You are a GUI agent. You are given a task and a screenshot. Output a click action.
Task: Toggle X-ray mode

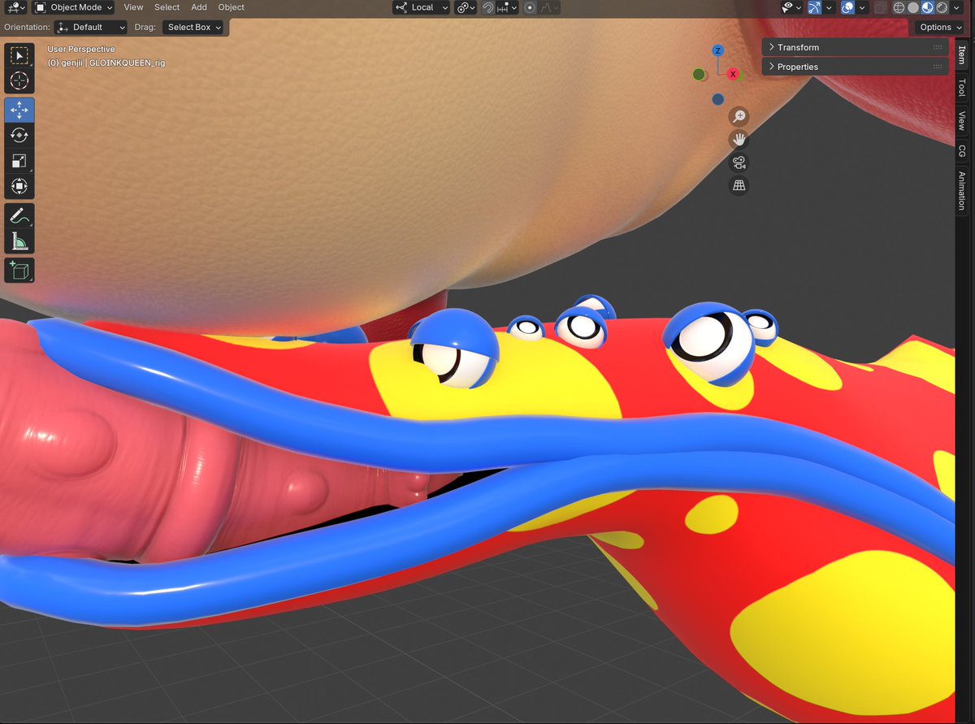point(880,7)
